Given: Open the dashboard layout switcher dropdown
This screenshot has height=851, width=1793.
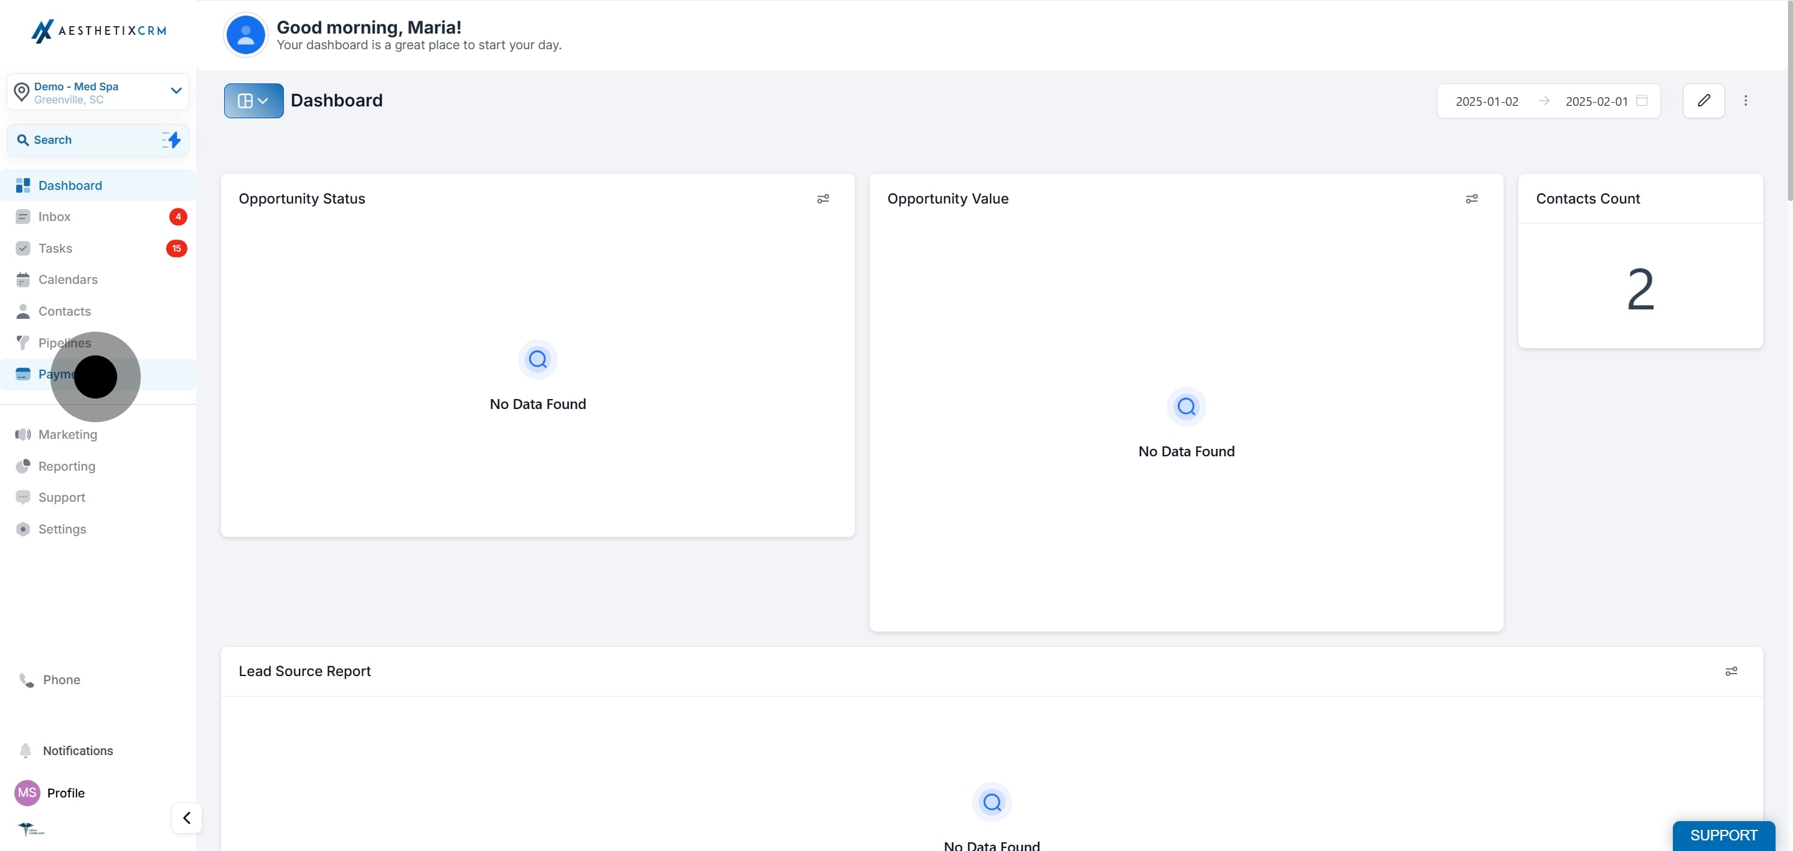Looking at the screenshot, I should (x=253, y=101).
